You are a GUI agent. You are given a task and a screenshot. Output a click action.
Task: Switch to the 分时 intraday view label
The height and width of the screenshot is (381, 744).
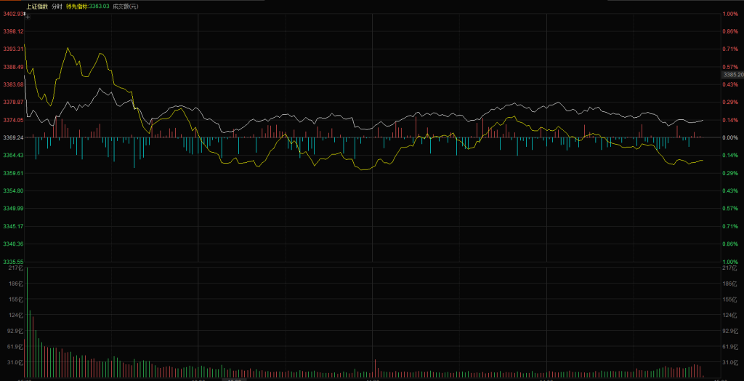pos(57,6)
